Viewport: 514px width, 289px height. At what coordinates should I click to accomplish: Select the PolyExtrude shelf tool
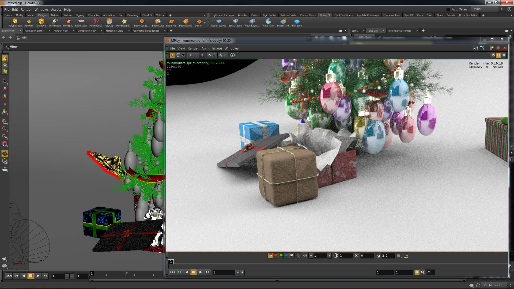[x=15, y=22]
